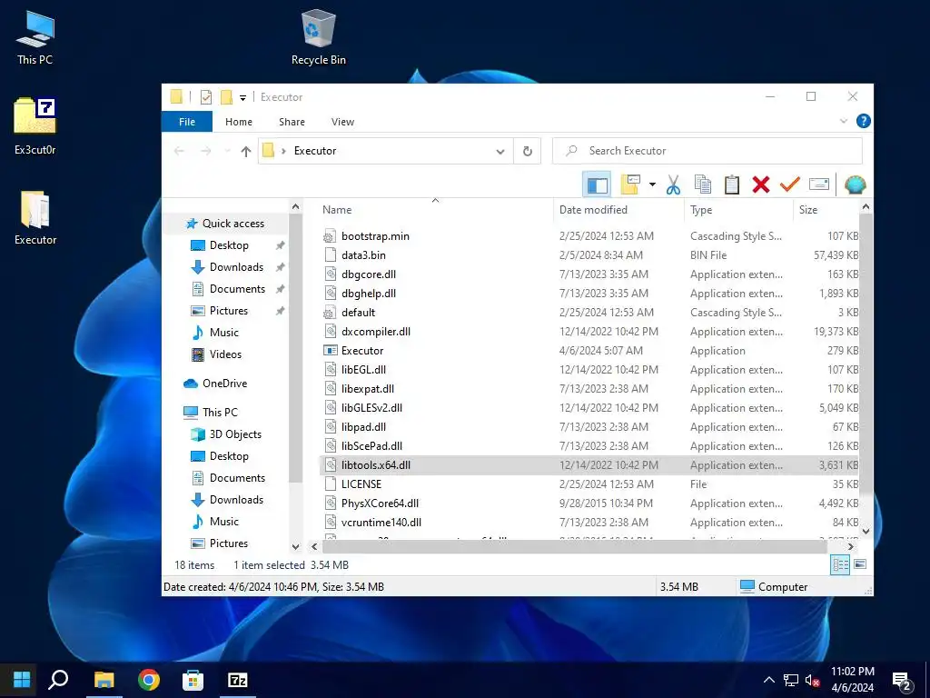Go up one folder level

246,152
